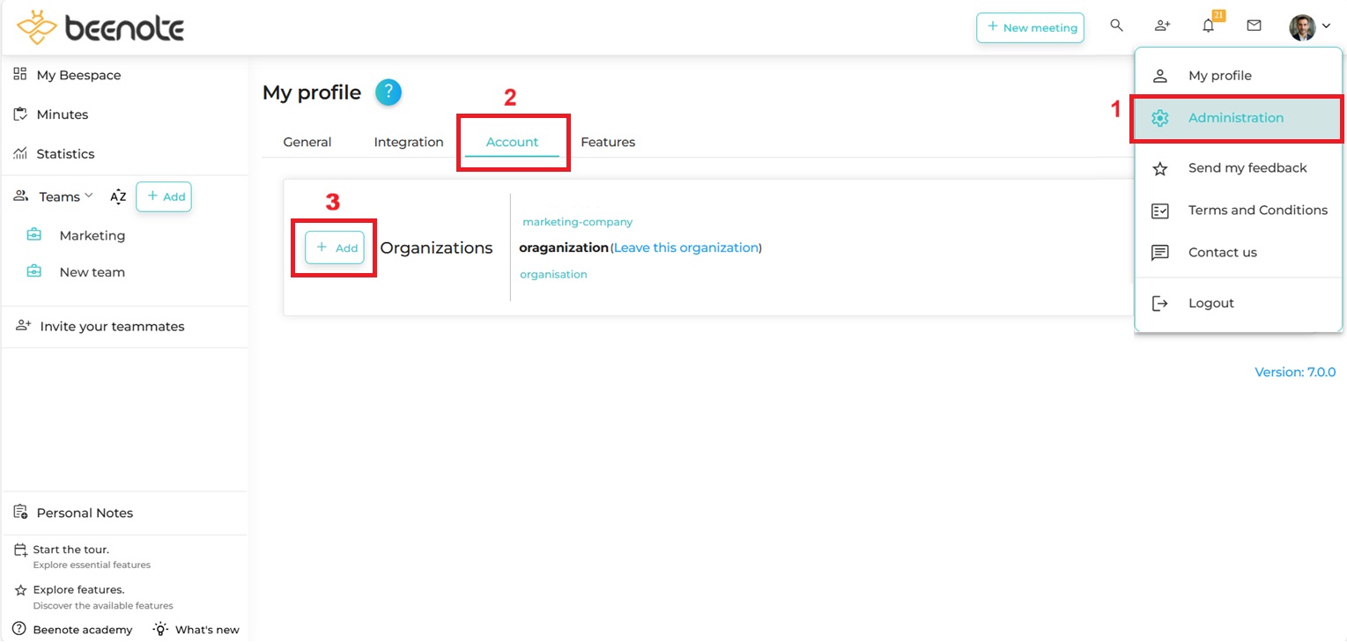
Task: Open the mail envelope icon
Action: 1254,26
